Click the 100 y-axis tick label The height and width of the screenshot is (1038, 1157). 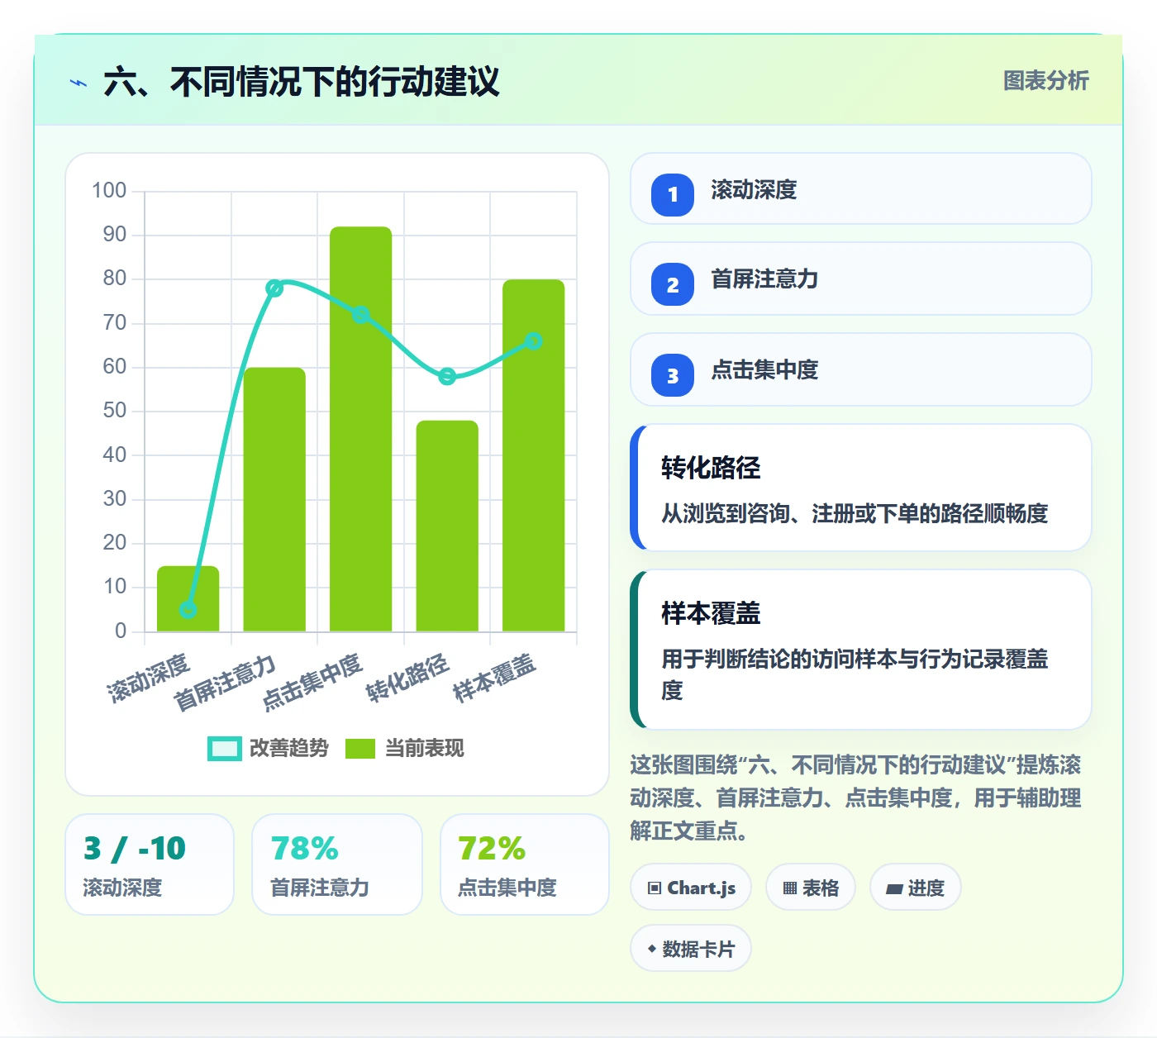click(x=109, y=190)
